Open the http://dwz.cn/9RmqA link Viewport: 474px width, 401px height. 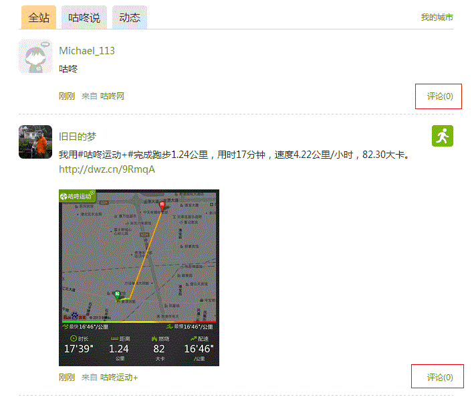click(x=107, y=169)
